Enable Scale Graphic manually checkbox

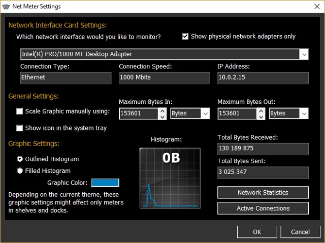(20, 112)
